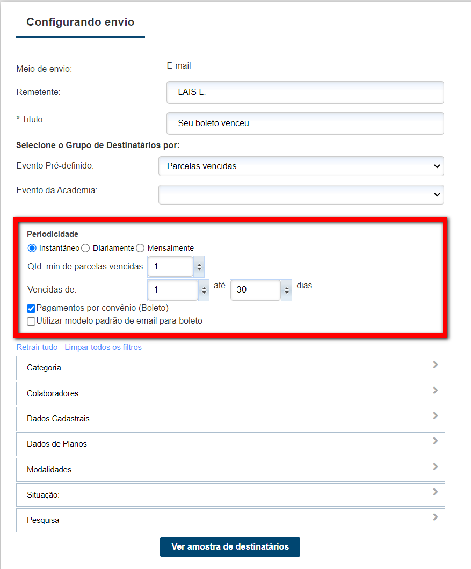Expand the Dados de Planos chevron

click(435, 441)
